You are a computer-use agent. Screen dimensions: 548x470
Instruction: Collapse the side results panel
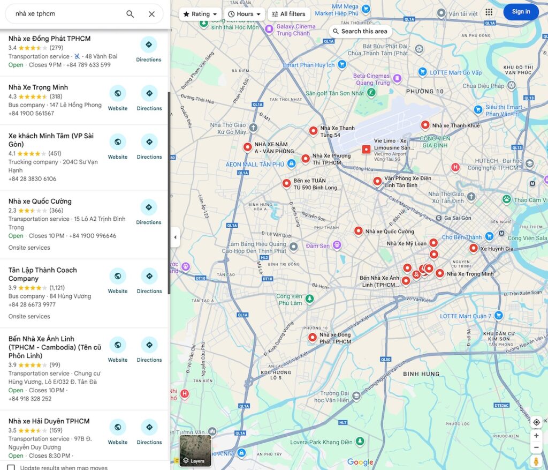pos(175,237)
